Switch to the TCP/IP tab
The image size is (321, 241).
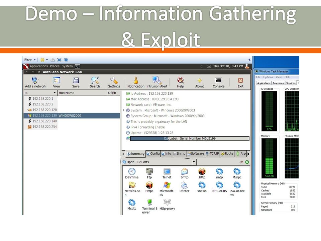coord(213,154)
